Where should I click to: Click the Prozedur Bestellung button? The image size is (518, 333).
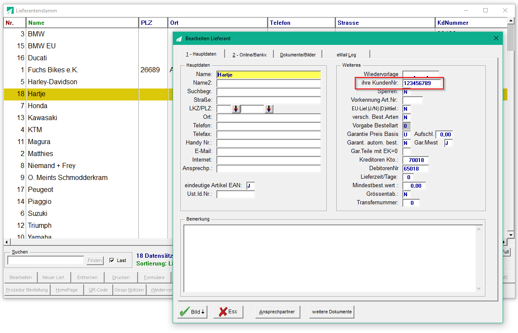pos(27,290)
